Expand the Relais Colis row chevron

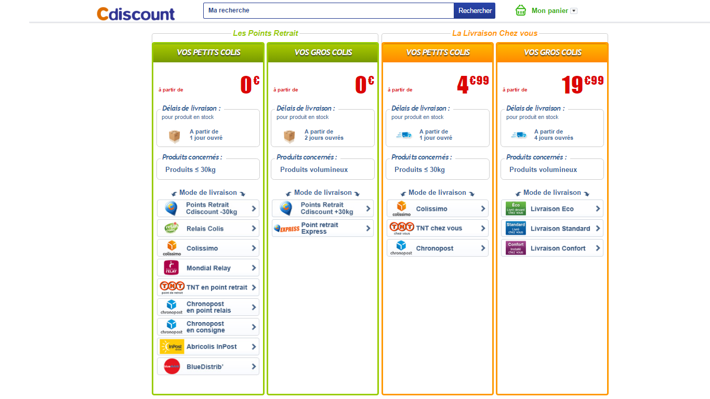pyautogui.click(x=254, y=228)
